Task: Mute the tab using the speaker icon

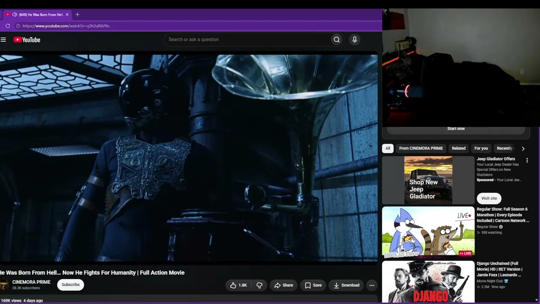Action: 14,14
